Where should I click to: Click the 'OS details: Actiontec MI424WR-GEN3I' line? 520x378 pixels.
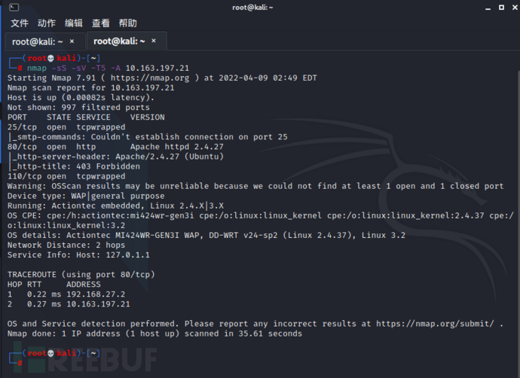[x=206, y=236]
